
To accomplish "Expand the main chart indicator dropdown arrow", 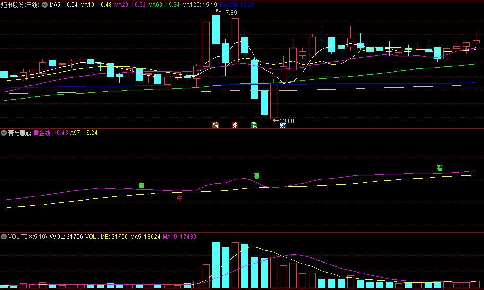I will click(x=45, y=5).
